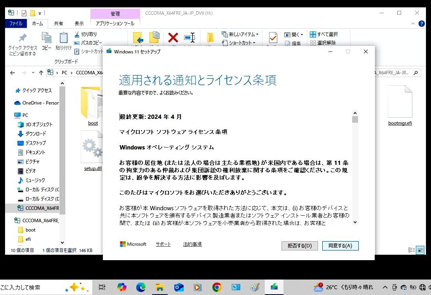Click the license text scrollbar up arrow

tap(355, 113)
